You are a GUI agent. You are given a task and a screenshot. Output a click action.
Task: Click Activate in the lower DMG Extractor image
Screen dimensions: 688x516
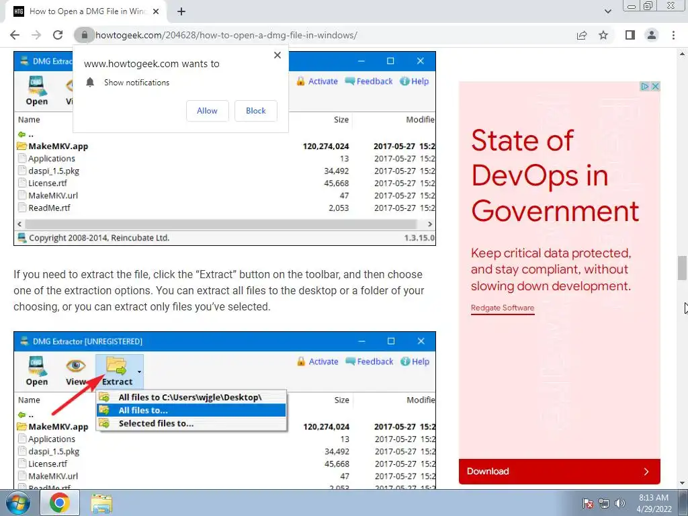[318, 361]
